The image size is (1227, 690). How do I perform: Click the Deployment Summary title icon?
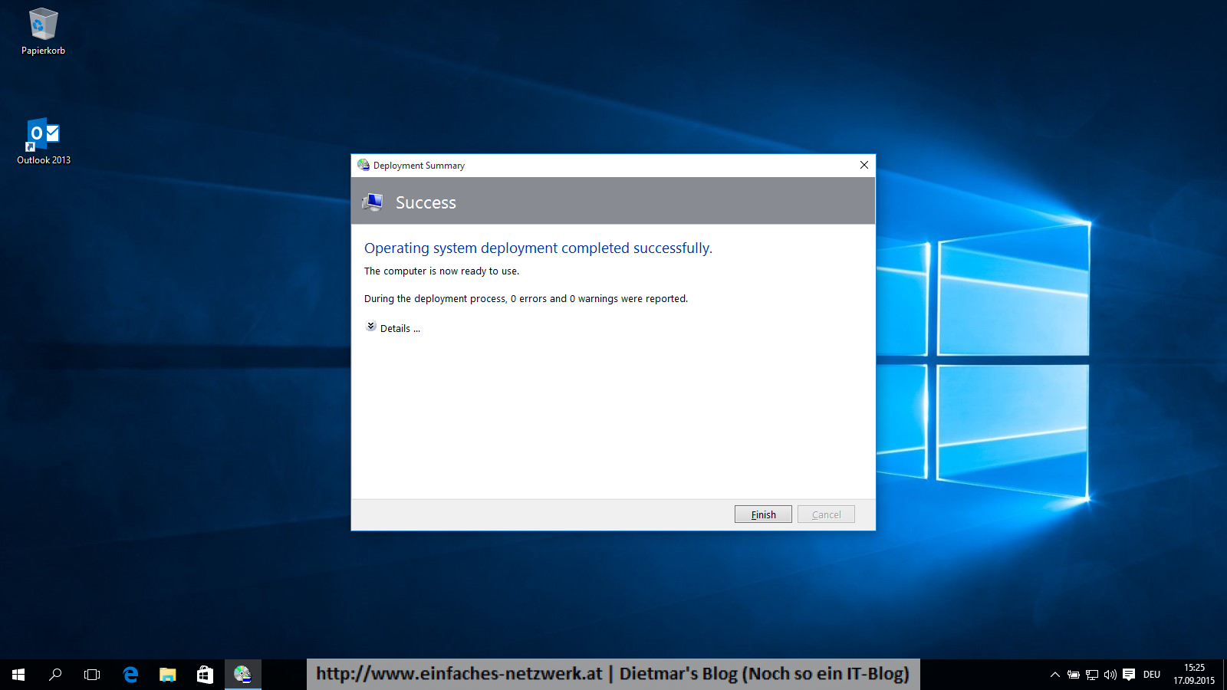click(x=363, y=165)
